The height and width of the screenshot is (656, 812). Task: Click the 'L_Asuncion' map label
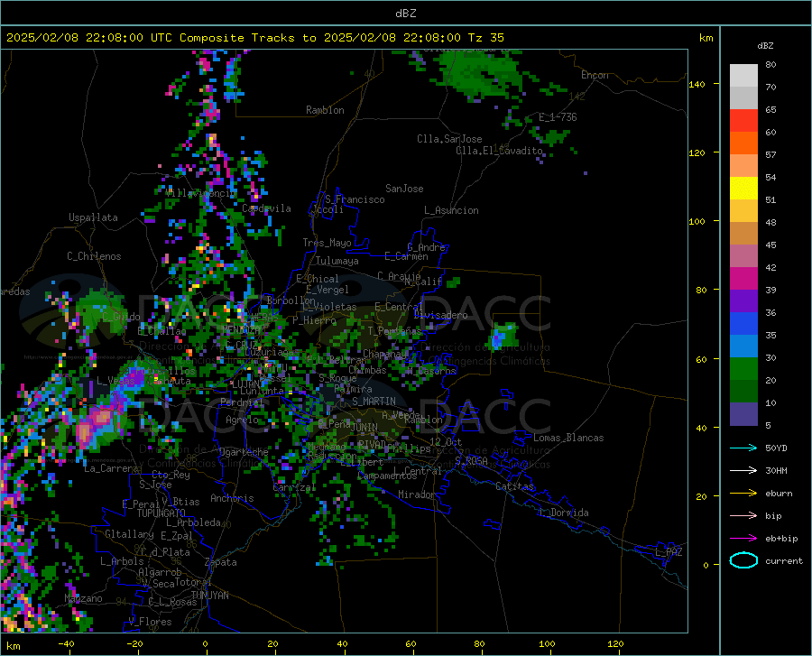pyautogui.click(x=451, y=210)
